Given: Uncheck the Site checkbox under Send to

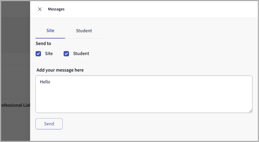Looking at the screenshot, I should coord(38,54).
